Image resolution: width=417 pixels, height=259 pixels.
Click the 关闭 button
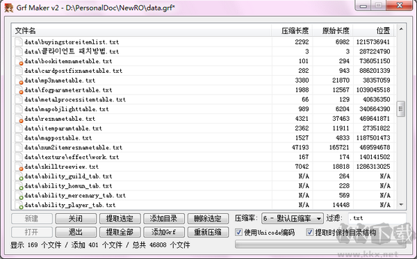coord(76,219)
